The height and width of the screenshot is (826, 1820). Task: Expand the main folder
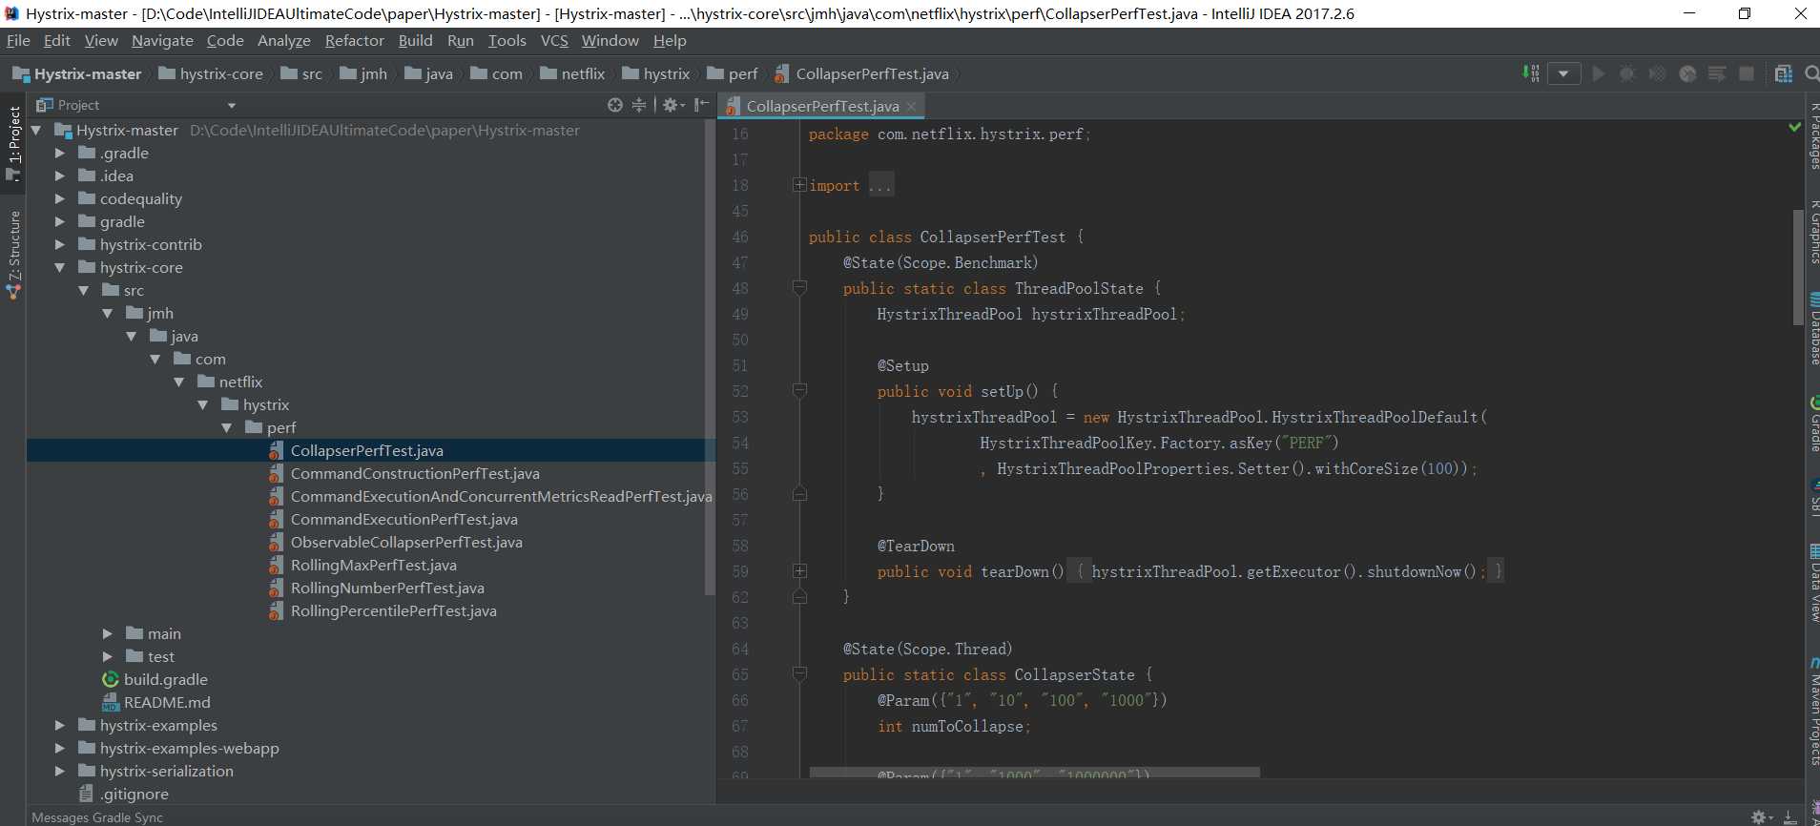[108, 633]
